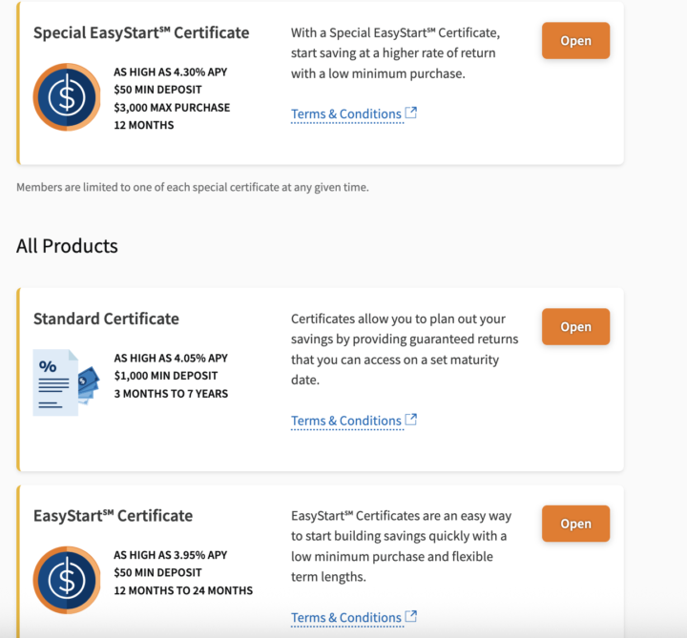Viewport: 687px width, 638px height.
Task: Select the Special EasyStart Certificate heading
Action: pos(141,32)
